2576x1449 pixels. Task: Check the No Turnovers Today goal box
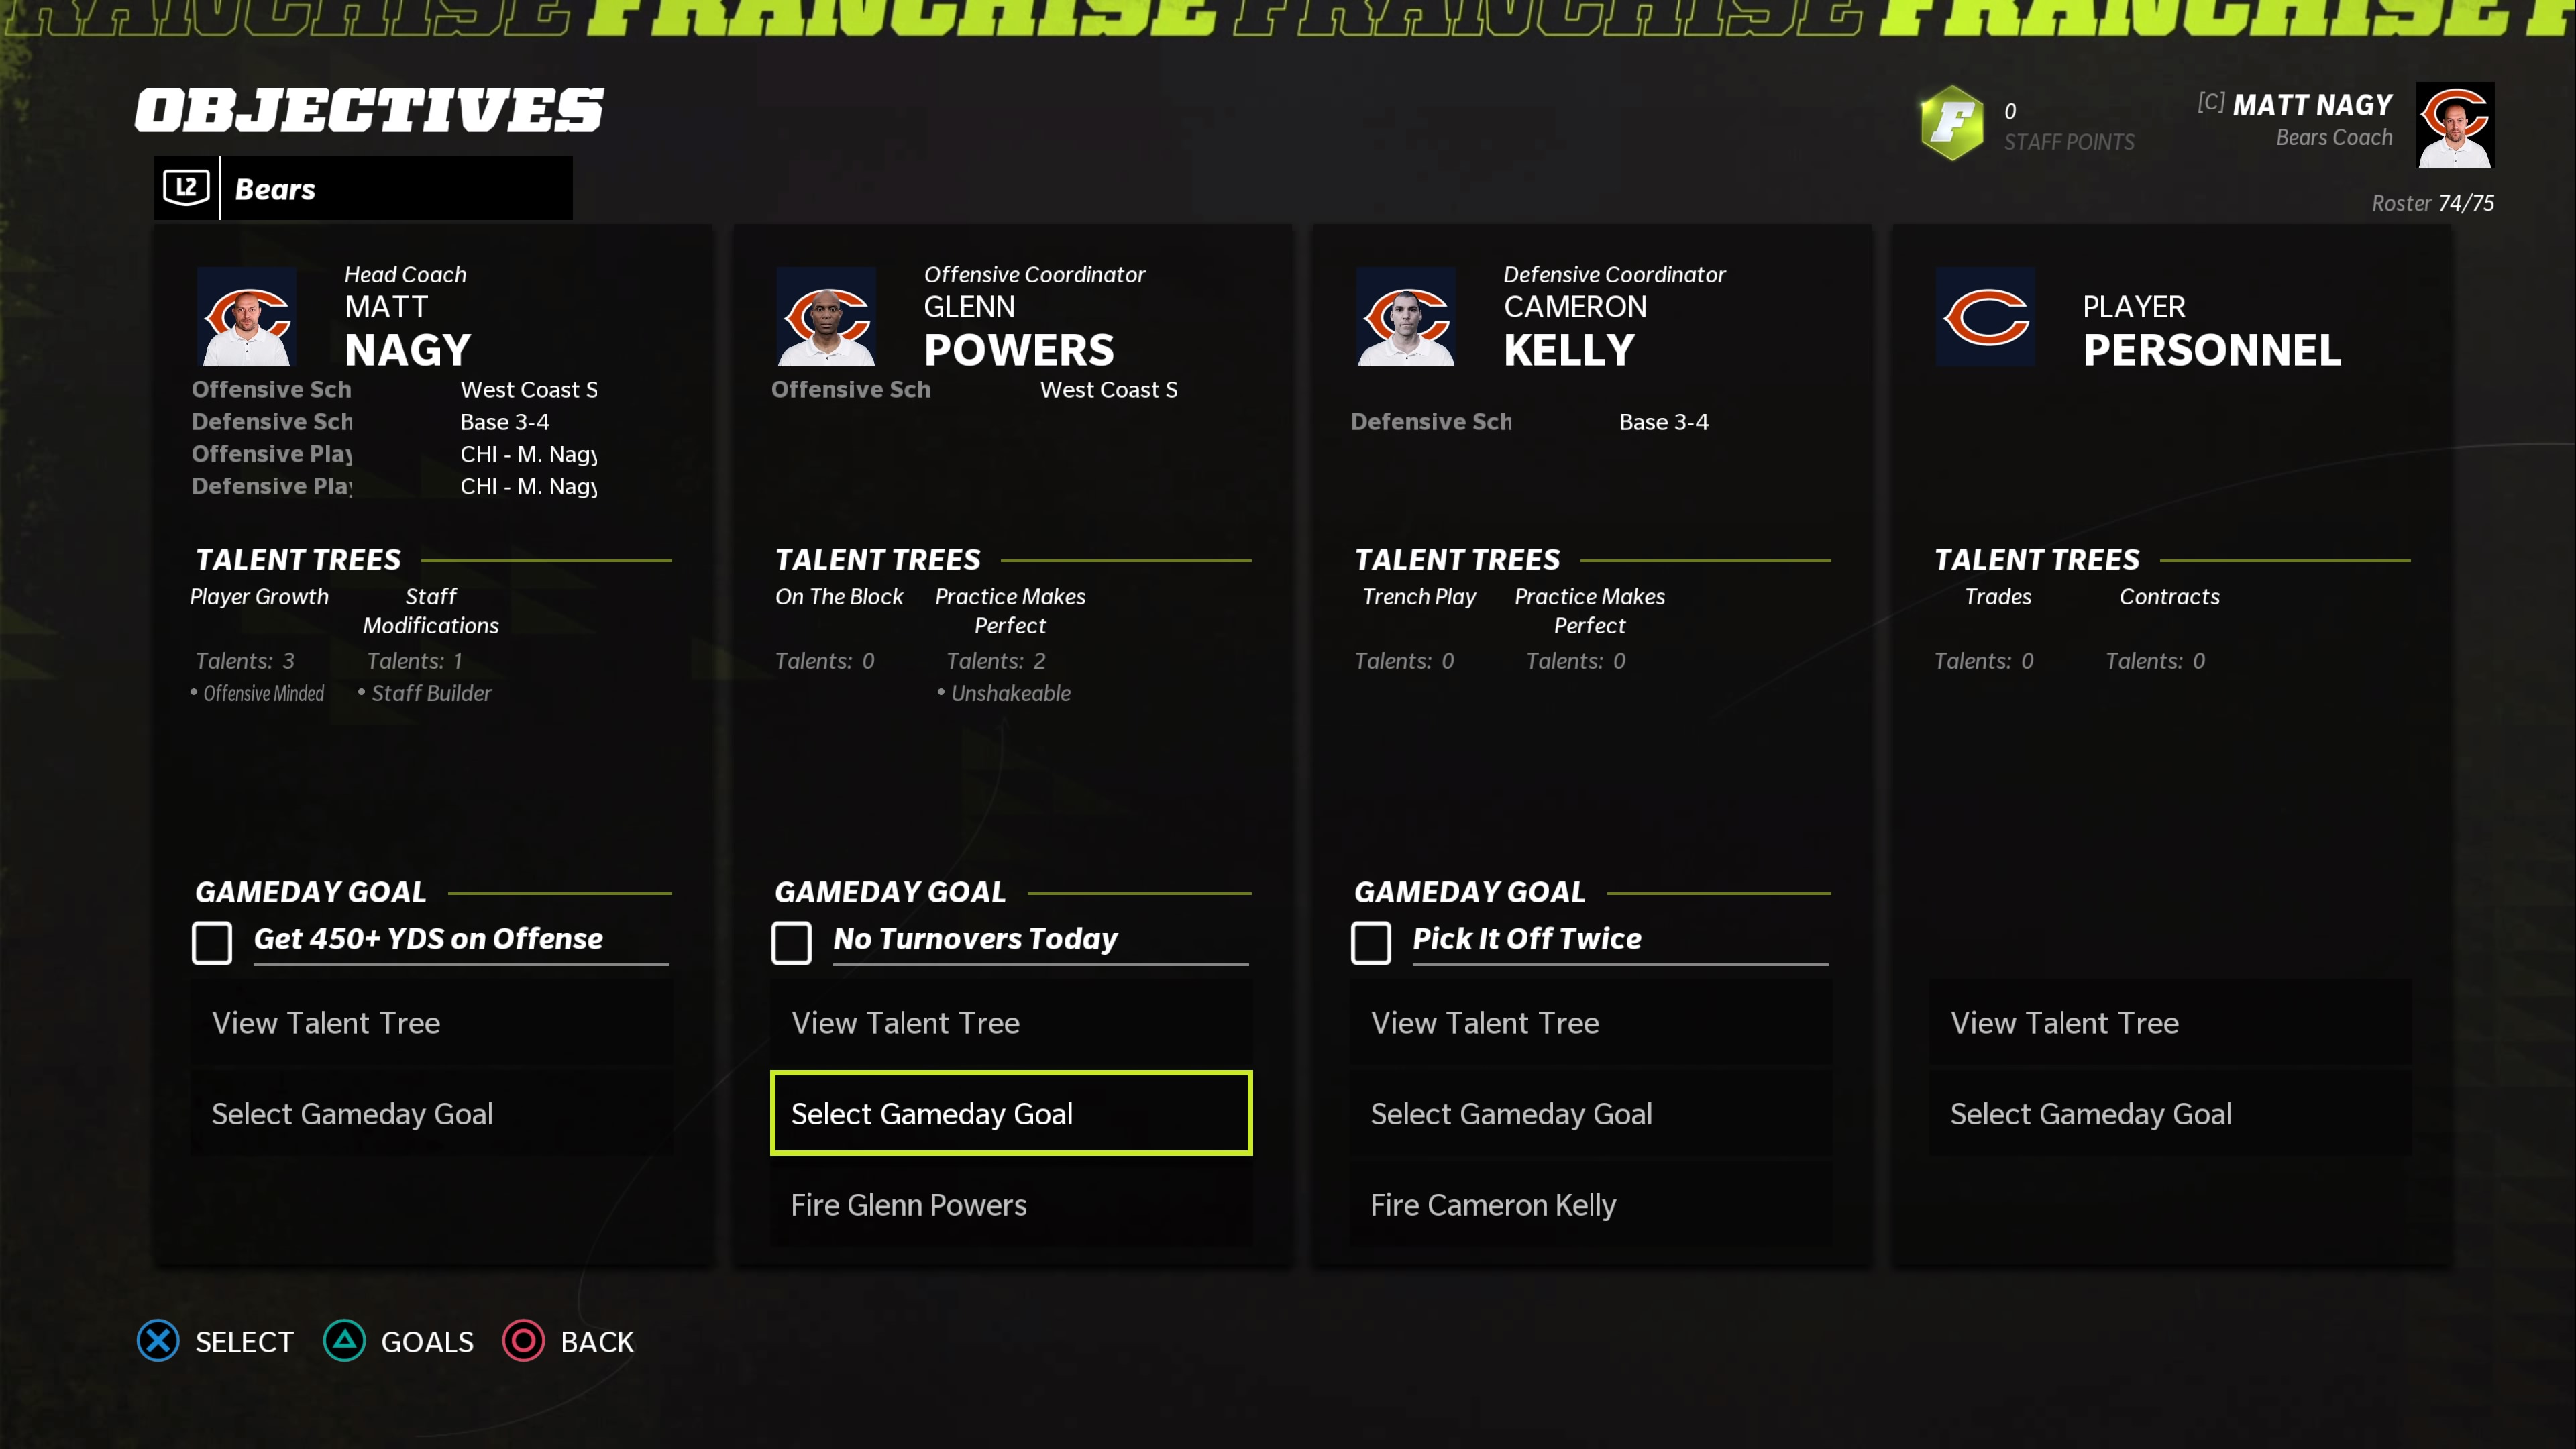[791, 942]
